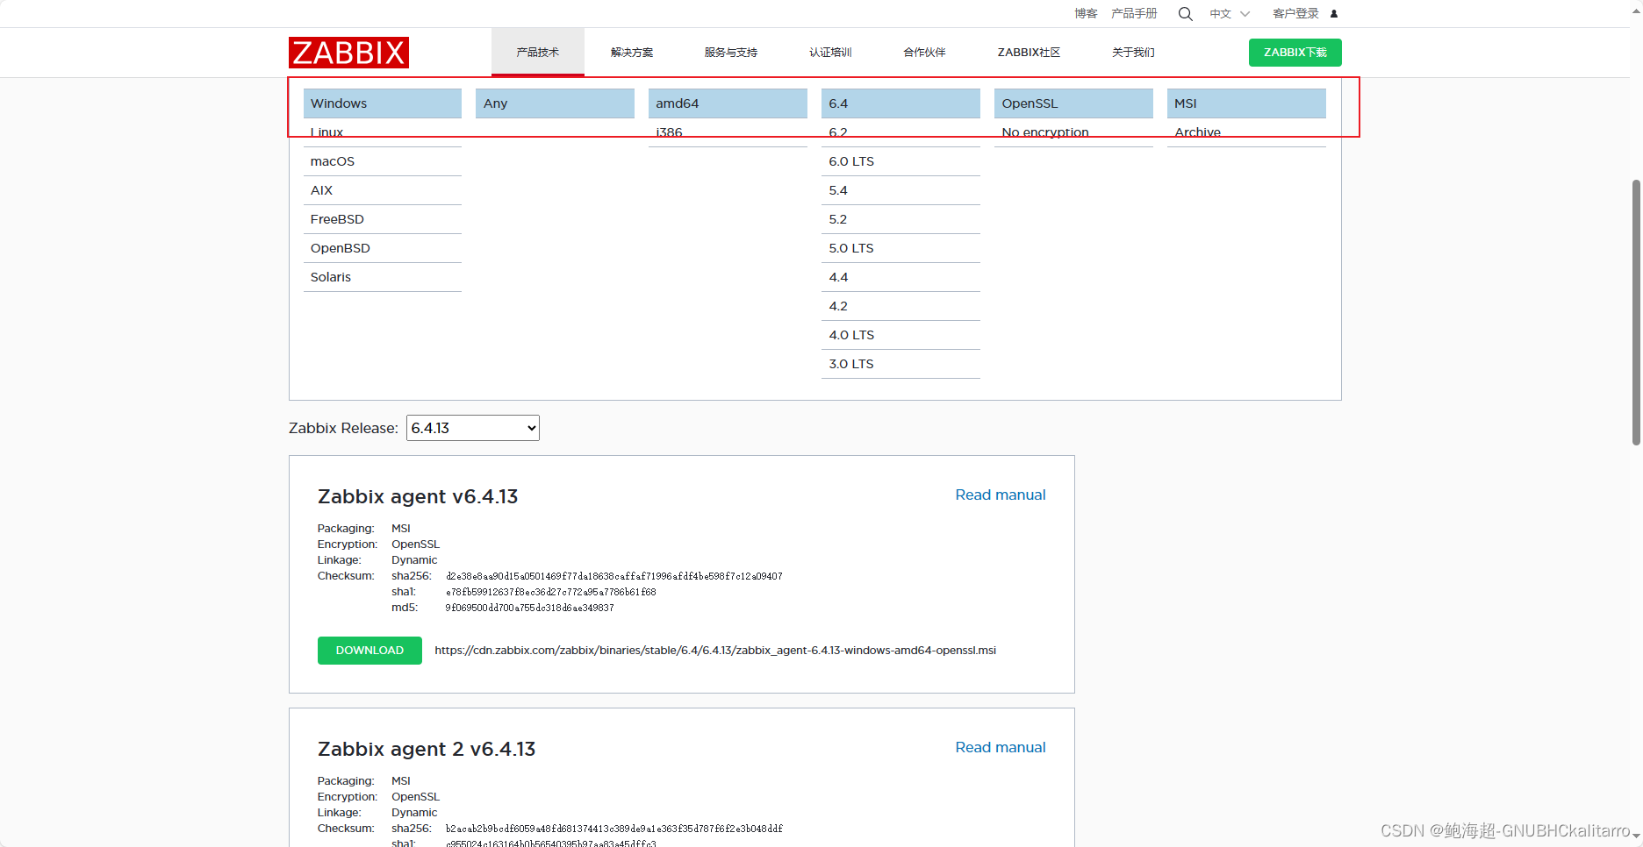
Task: Select the i386 hardware option
Action: pos(728,132)
